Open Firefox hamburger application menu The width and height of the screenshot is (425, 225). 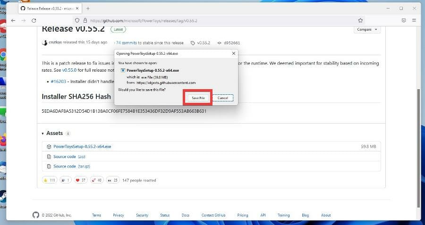(414, 21)
